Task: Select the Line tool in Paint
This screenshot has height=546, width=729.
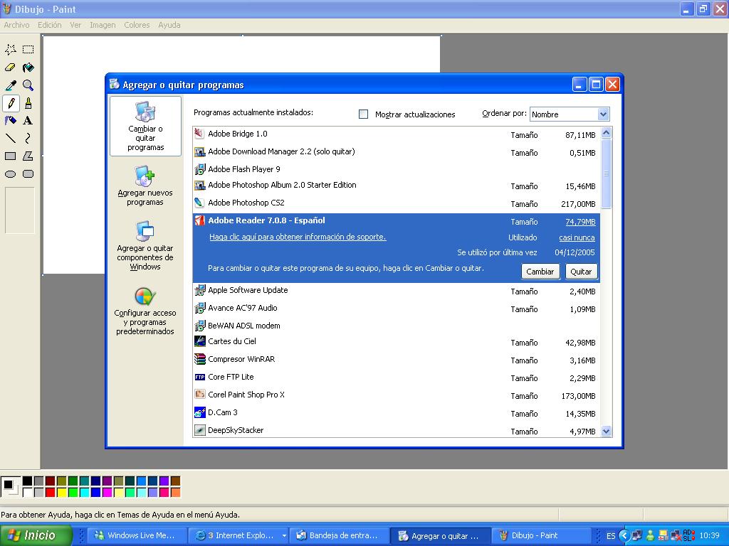Action: (x=11, y=139)
